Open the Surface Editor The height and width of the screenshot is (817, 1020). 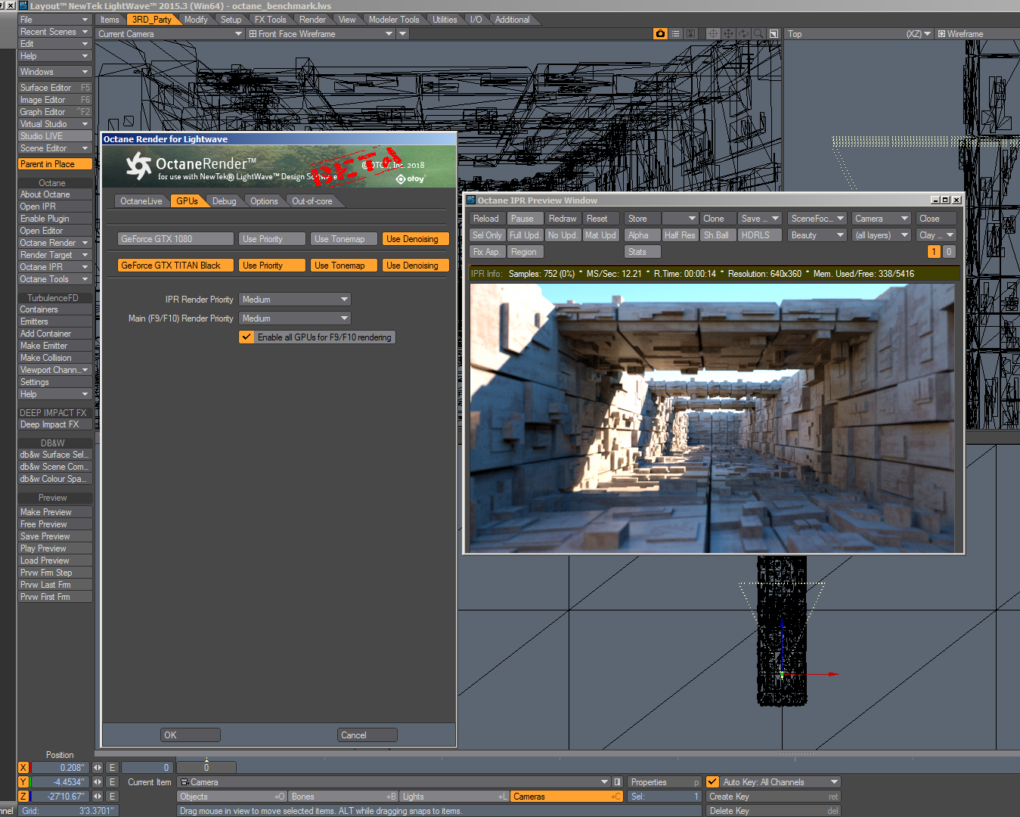(x=54, y=88)
